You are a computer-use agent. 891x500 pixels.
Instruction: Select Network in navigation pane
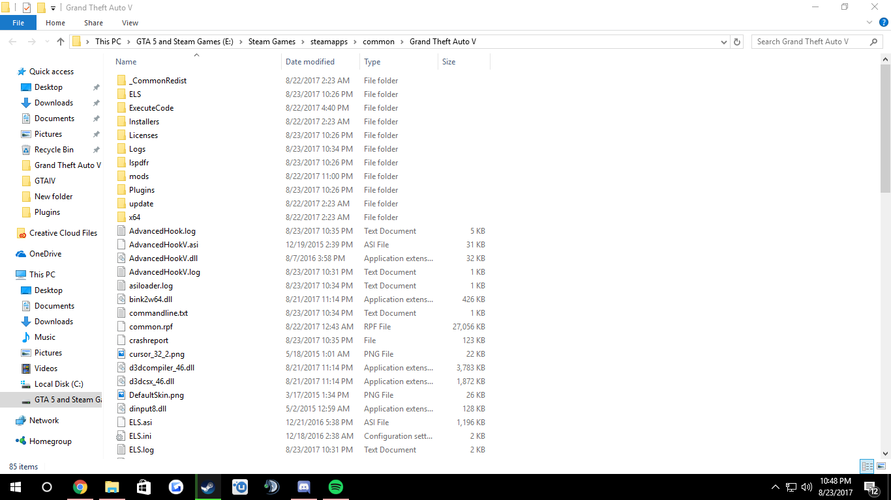pyautogui.click(x=44, y=421)
